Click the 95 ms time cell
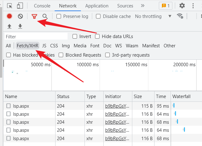The height and width of the screenshot is (146, 202). [x=163, y=106]
